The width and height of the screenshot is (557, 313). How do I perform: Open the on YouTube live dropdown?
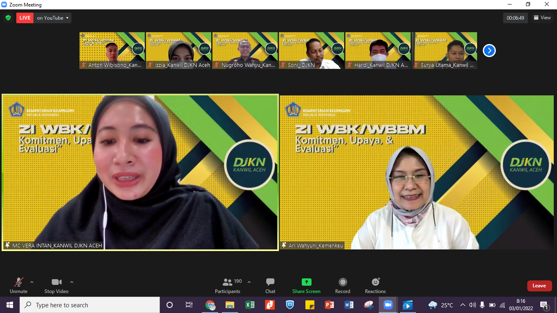coord(53,18)
